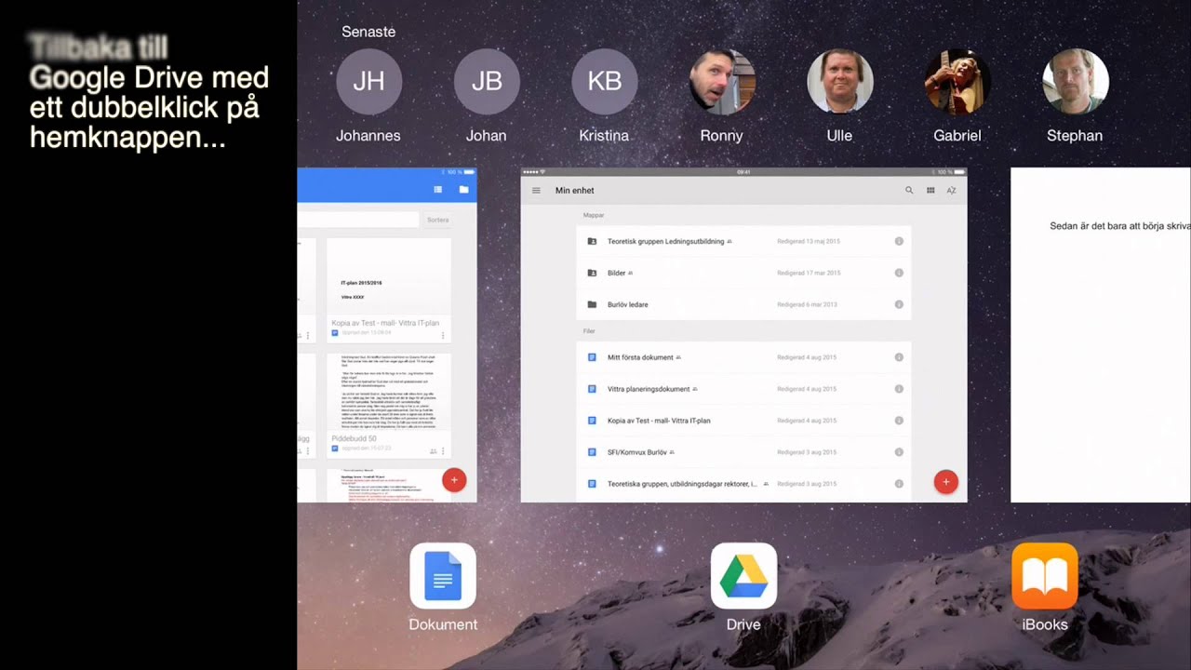Select recent contact Stephan
The height and width of the screenshot is (670, 1191).
[1076, 82]
